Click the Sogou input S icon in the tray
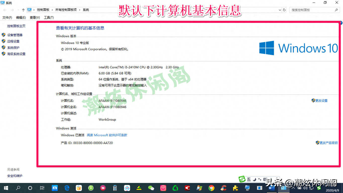This screenshot has height=193, width=343. coord(319,188)
